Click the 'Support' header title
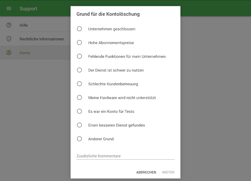The image size is (251, 181). pyautogui.click(x=28, y=9)
